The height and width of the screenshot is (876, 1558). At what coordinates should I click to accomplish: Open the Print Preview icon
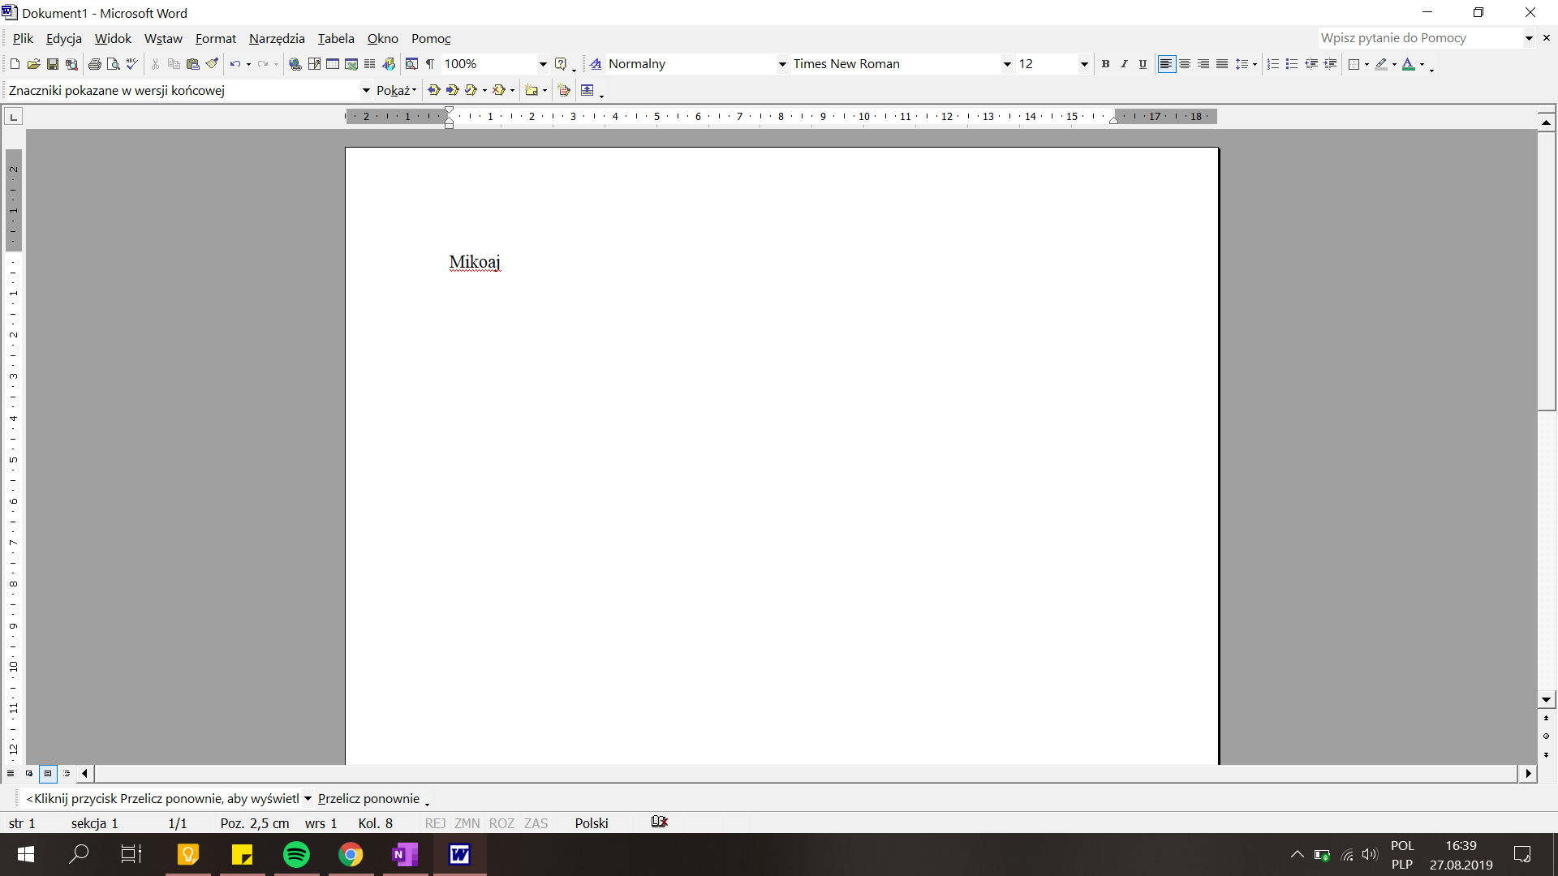(x=114, y=64)
